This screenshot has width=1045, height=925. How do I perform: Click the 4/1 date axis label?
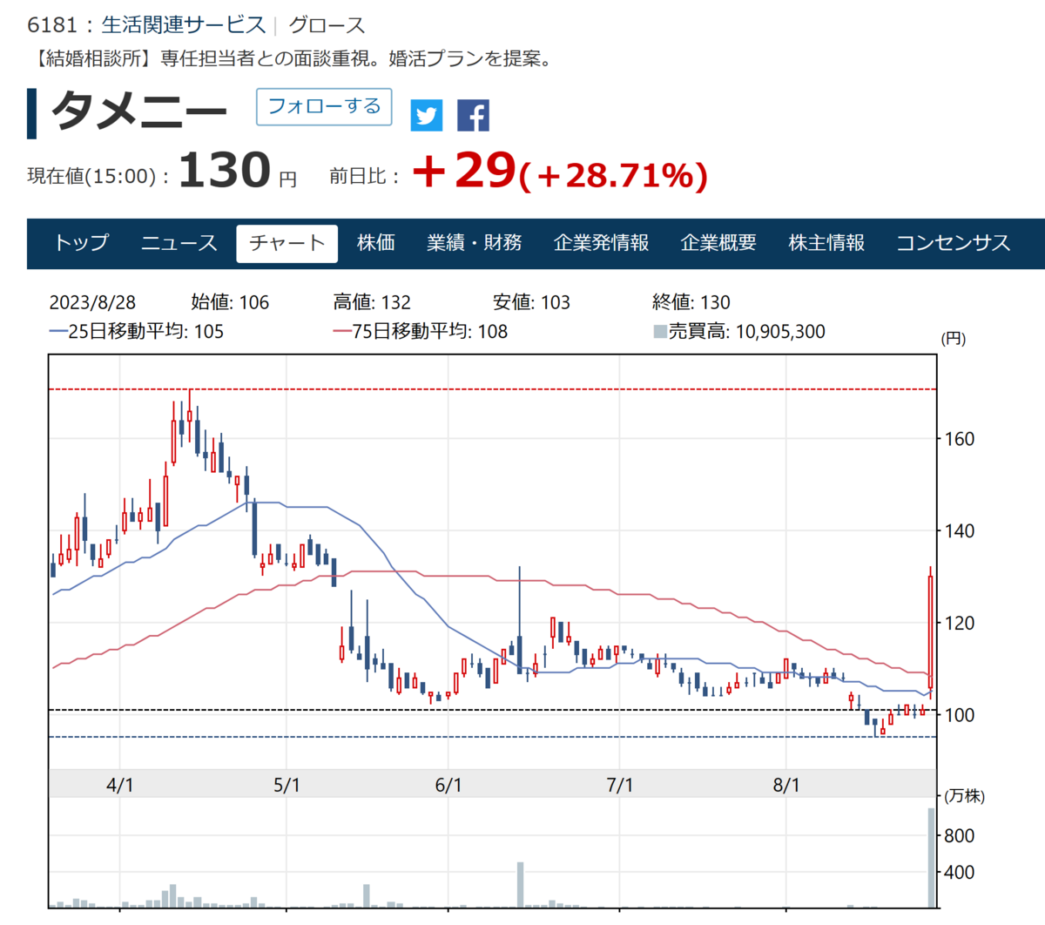click(x=120, y=786)
